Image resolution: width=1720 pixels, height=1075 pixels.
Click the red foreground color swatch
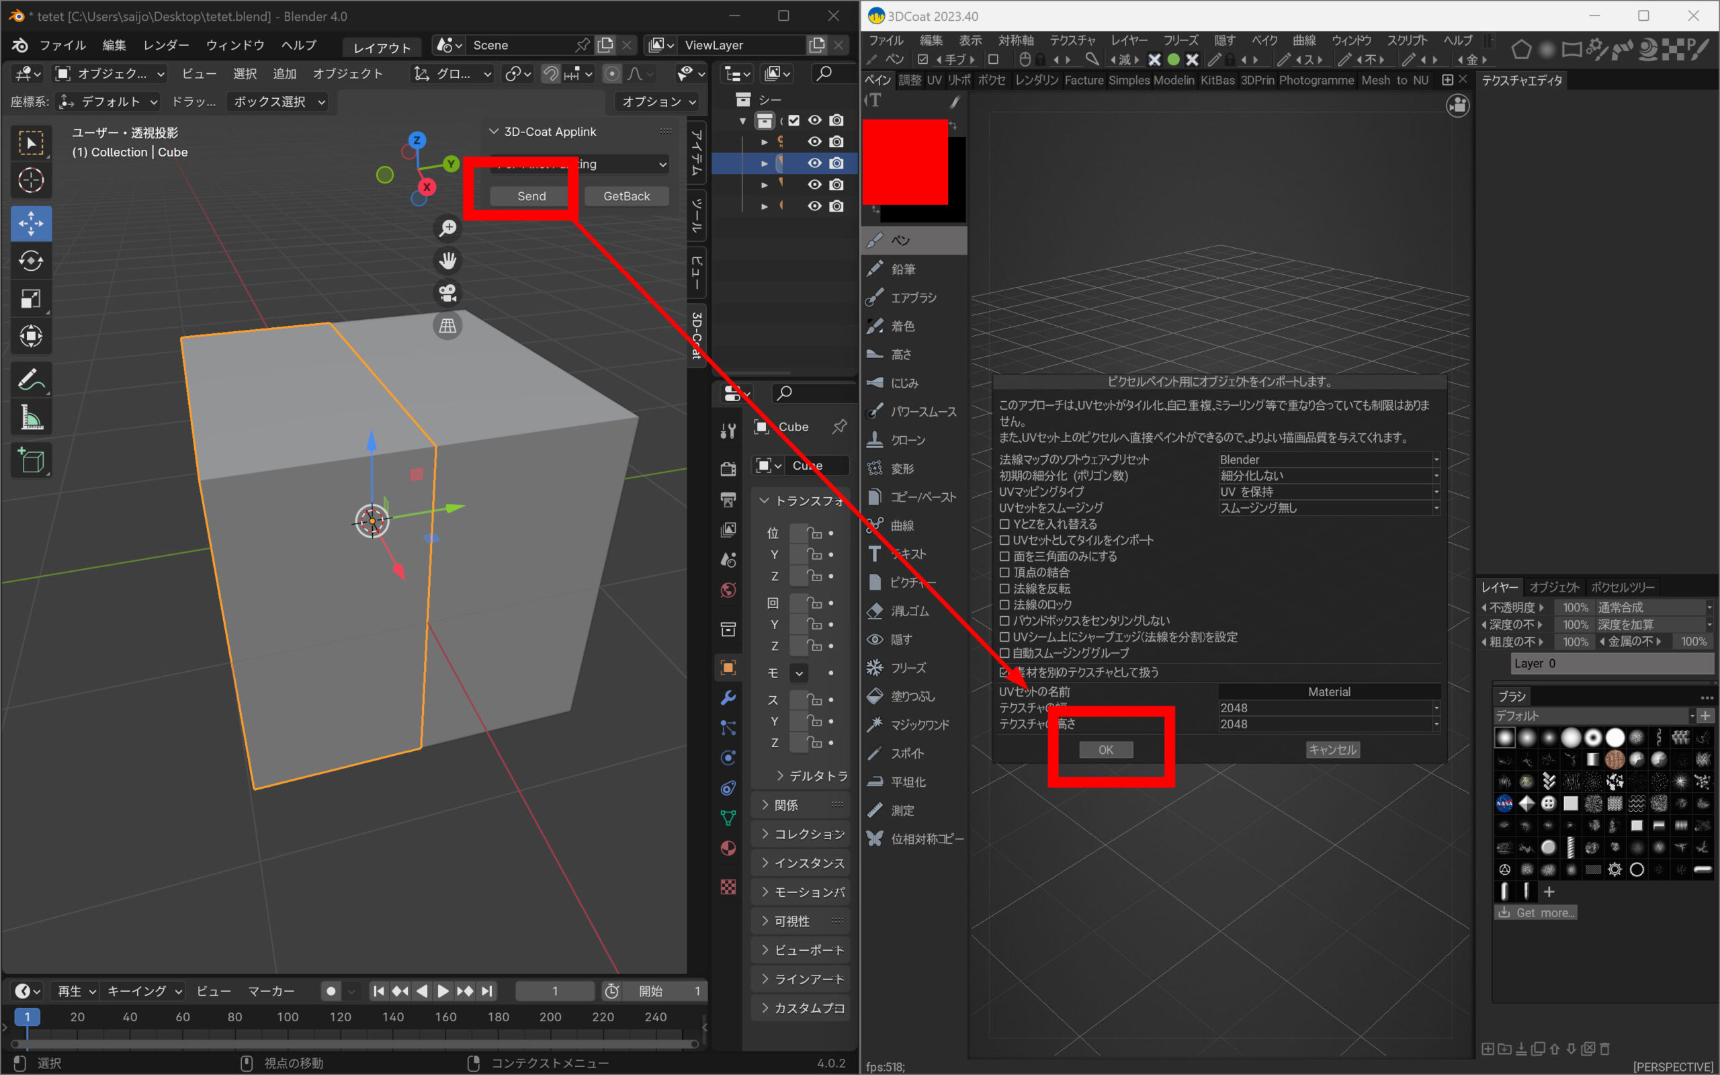tap(904, 162)
